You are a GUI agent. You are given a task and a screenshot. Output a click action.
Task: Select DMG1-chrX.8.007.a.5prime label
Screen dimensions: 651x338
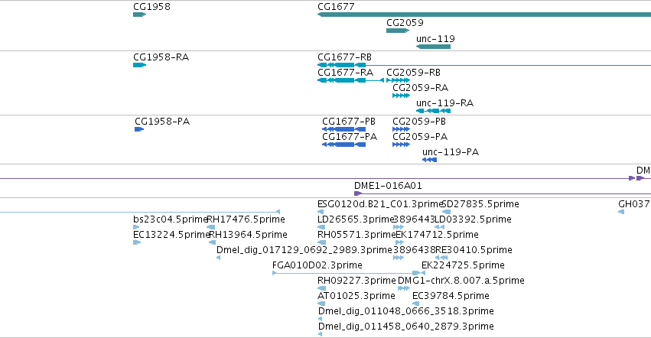tap(461, 281)
